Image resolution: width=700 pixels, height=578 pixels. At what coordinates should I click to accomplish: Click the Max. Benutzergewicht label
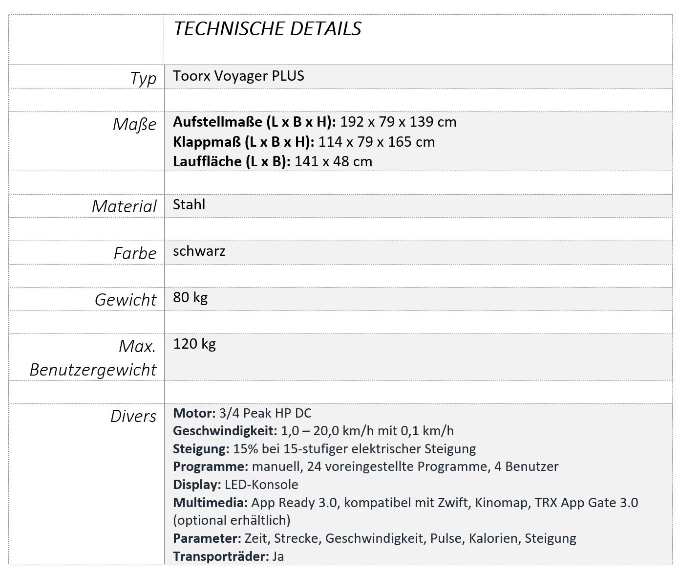pos(93,357)
